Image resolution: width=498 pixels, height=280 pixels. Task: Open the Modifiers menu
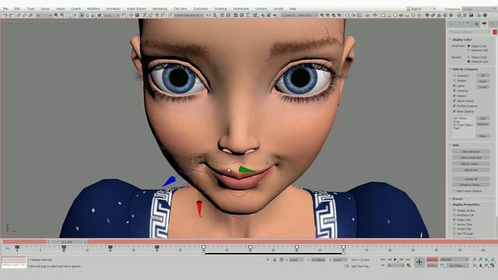point(93,9)
